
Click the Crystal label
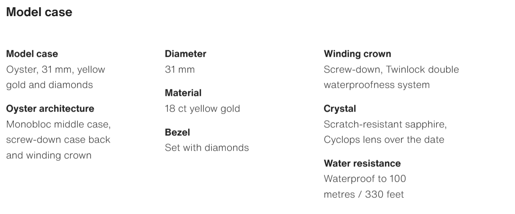pos(340,109)
